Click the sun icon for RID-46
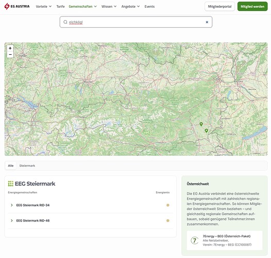The width and height of the screenshot is (271, 258). [167, 221]
